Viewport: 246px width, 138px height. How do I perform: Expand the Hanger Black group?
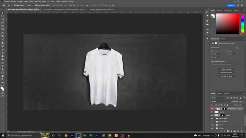click(x=215, y=118)
